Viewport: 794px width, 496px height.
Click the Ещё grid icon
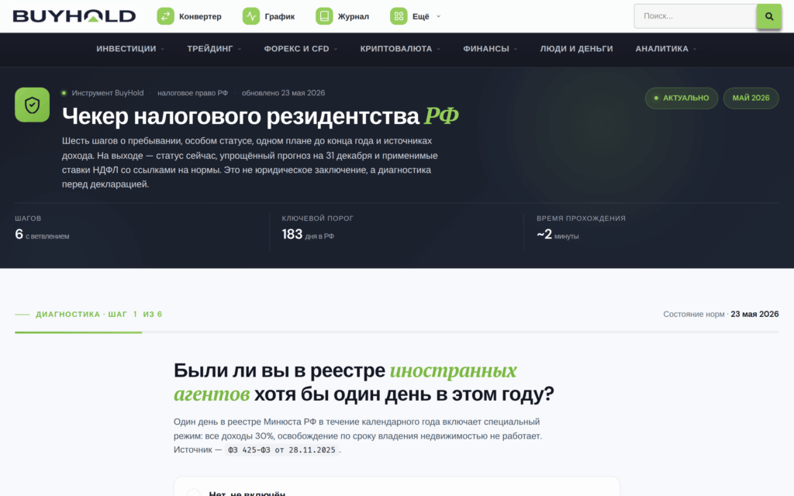click(399, 16)
